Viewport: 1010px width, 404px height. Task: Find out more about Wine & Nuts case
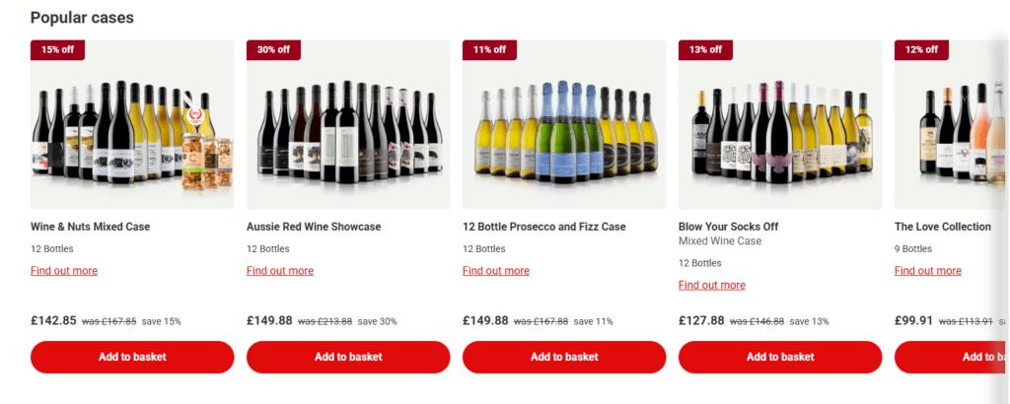[64, 271]
